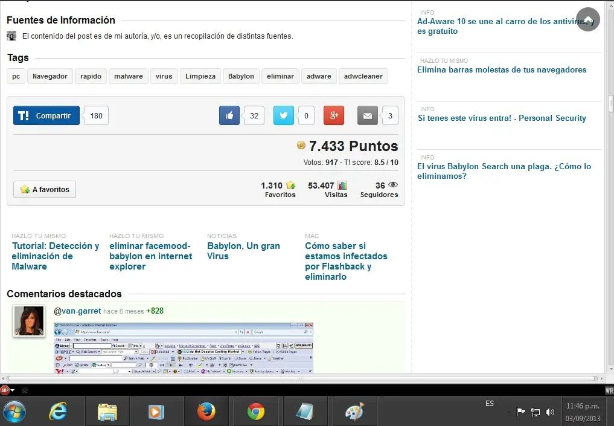Open van-garret's profile picture
This screenshot has height=426, width=614.
tap(29, 321)
